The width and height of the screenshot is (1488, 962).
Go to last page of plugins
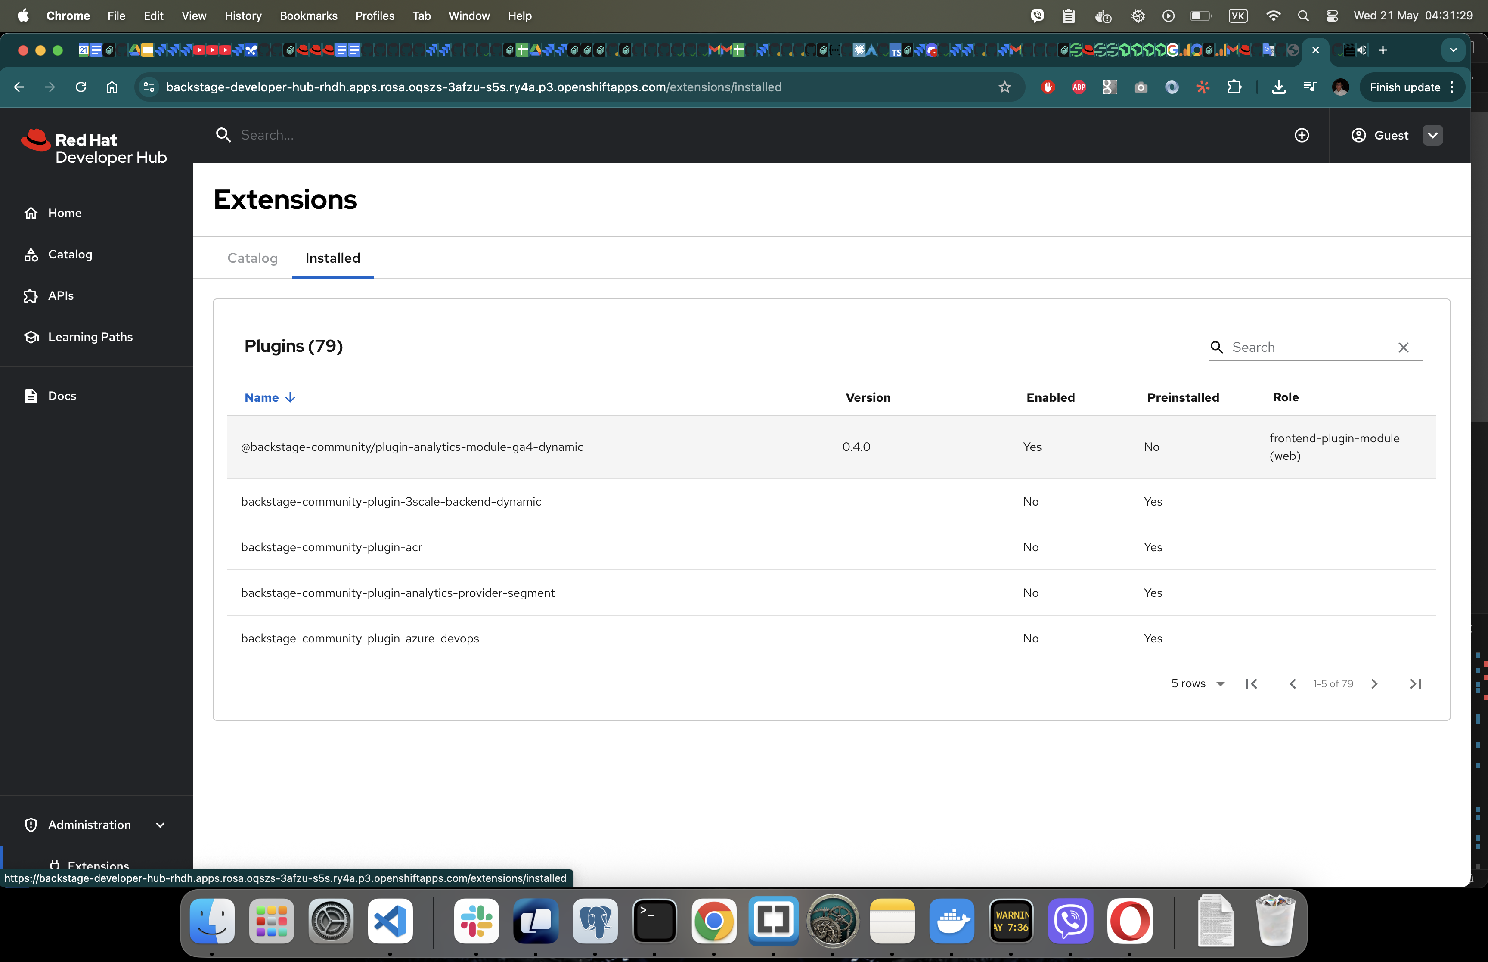pos(1415,684)
